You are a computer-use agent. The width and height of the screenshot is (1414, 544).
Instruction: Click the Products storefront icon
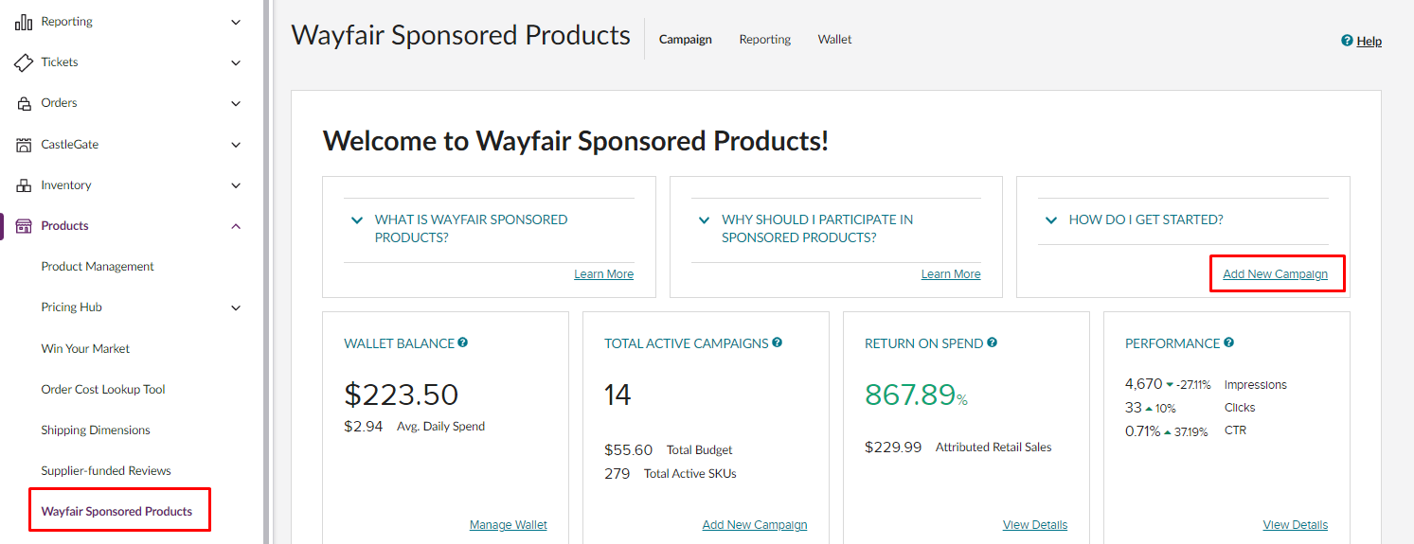pos(24,226)
